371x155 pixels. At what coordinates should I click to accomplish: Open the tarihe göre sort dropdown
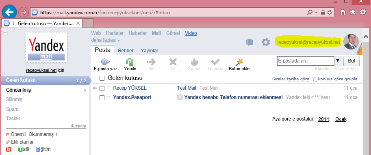tap(298, 79)
